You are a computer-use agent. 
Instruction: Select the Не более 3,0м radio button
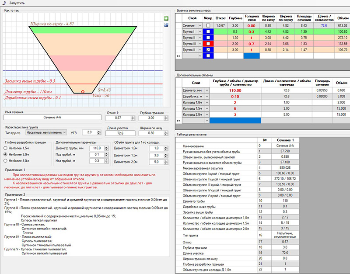pyautogui.click(x=5, y=154)
